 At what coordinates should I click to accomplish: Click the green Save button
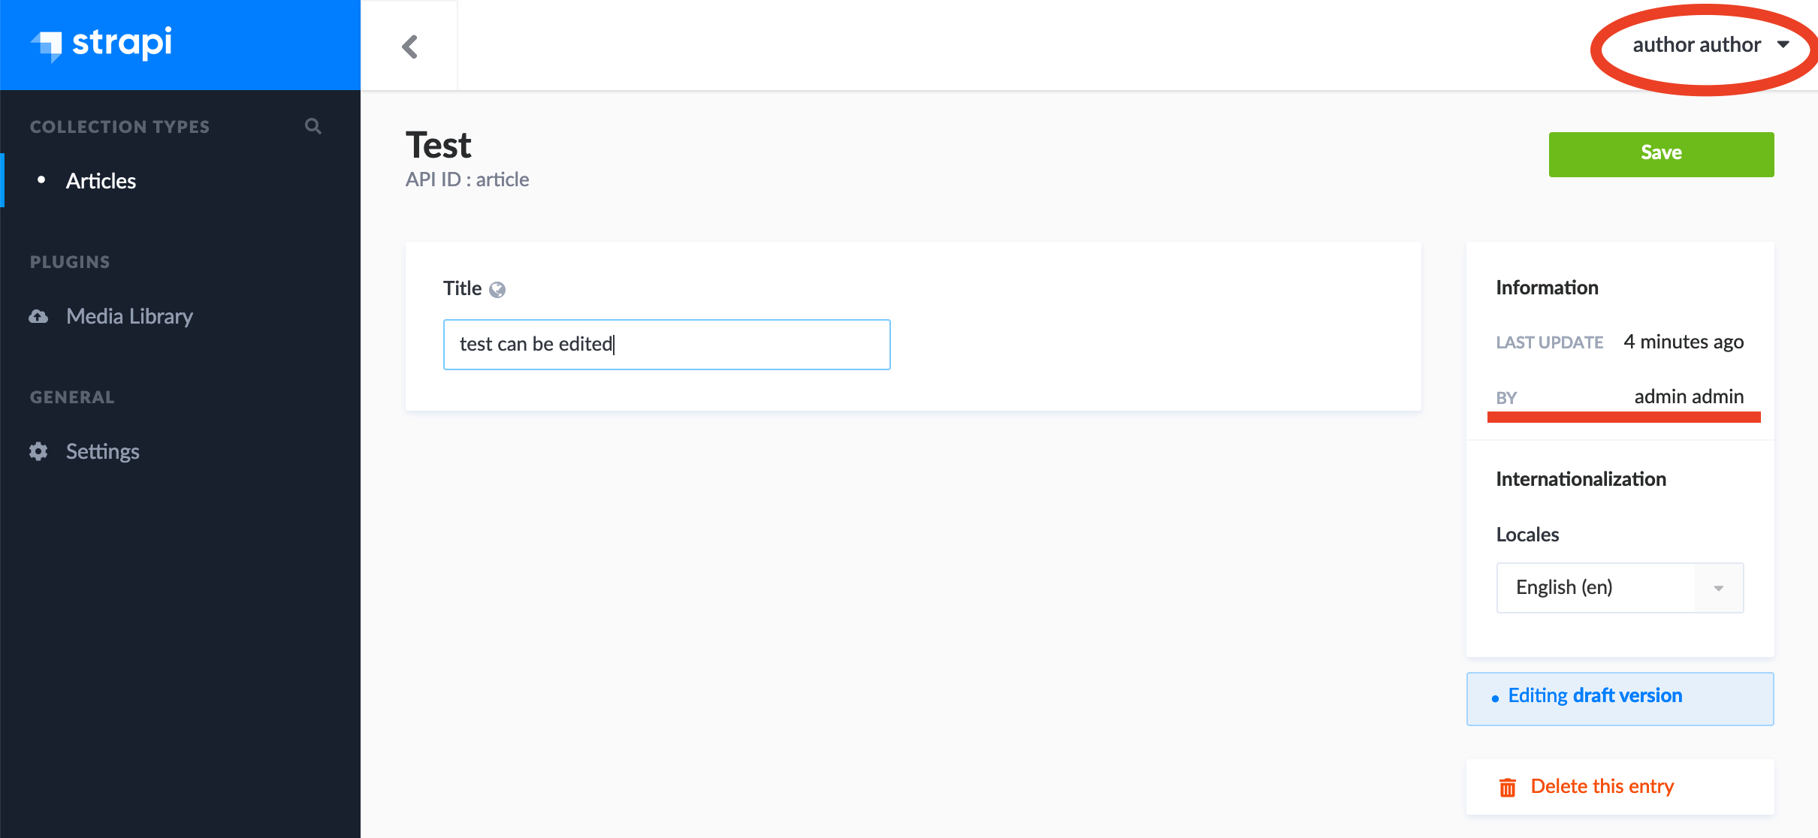point(1661,153)
